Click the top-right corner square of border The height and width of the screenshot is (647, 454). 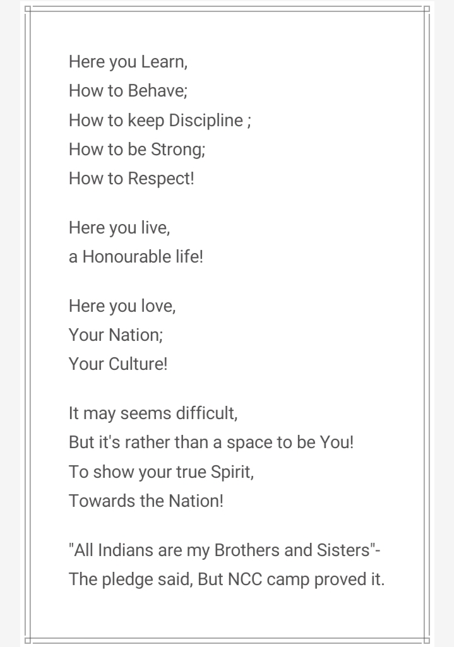point(427,9)
